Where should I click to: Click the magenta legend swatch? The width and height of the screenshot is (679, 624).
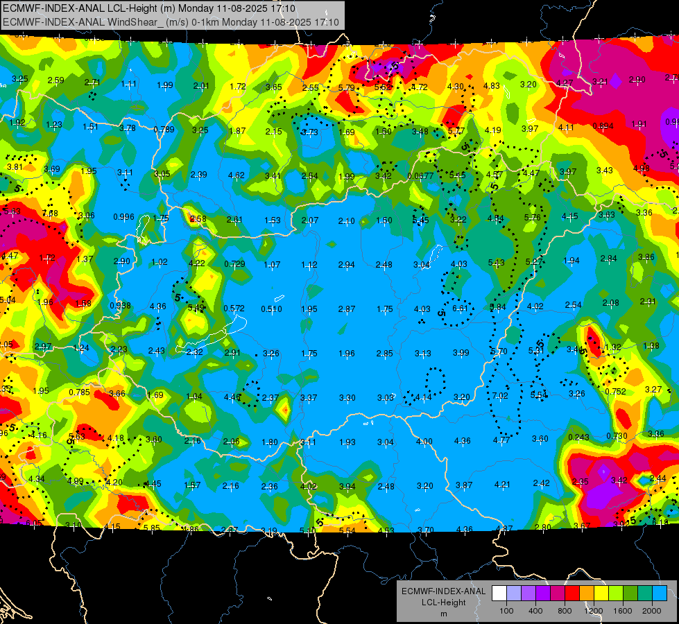click(x=558, y=593)
